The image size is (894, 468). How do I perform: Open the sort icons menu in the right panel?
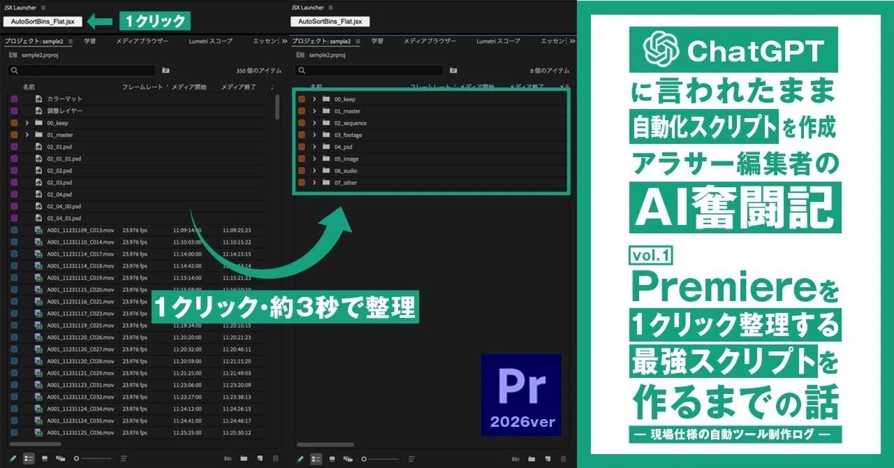(x=411, y=458)
